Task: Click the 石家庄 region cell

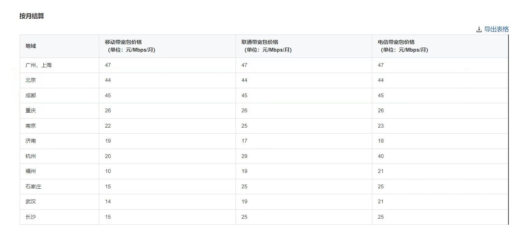Action: [x=34, y=187]
